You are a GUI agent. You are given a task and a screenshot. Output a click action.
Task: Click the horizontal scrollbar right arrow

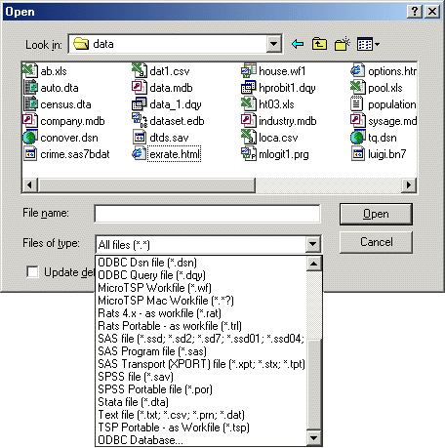click(409, 185)
